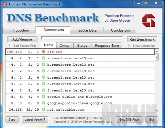Select b.resolvers.Level3.net row text
This screenshot has height=128, width=165.
click(x=71, y=65)
